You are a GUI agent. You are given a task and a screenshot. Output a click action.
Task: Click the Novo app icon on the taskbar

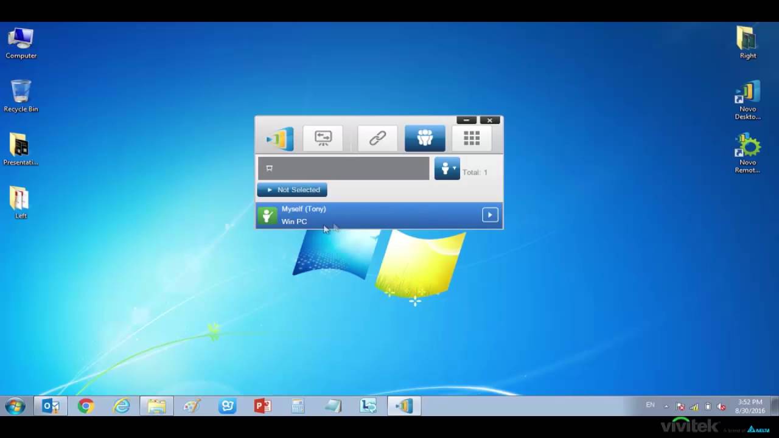click(403, 406)
